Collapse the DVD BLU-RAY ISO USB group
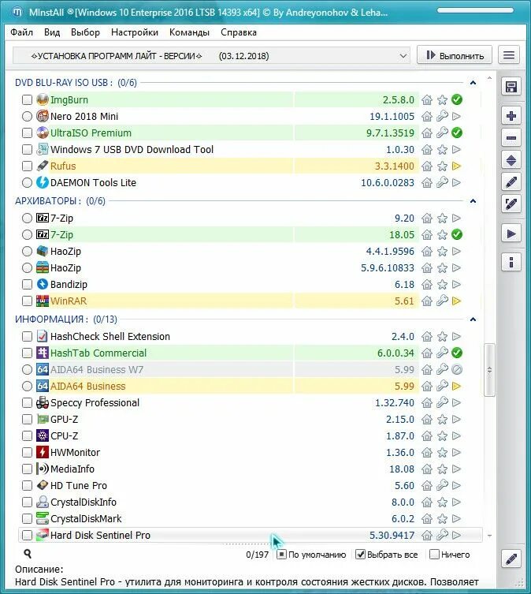 [473, 83]
